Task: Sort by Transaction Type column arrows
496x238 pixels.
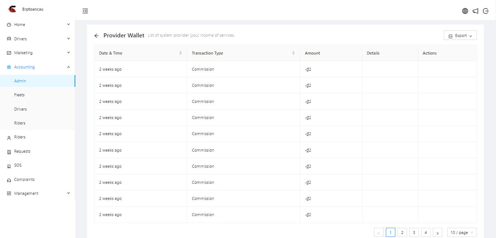Action: [x=293, y=53]
